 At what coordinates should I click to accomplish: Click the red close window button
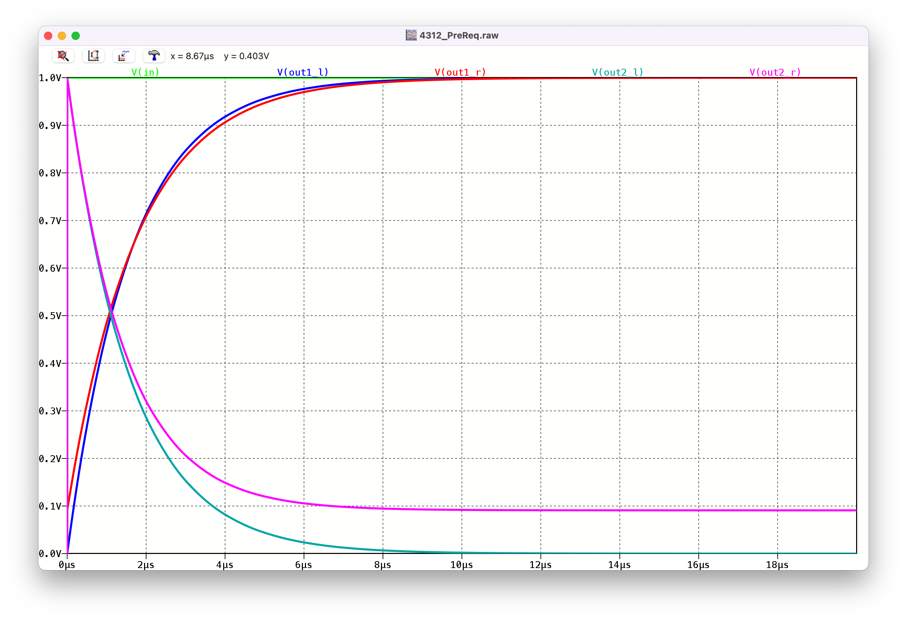tap(48, 36)
